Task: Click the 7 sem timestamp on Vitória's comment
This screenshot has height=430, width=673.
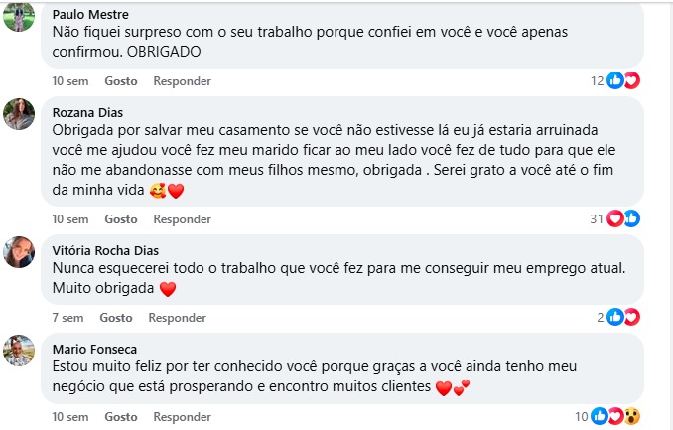Action: (67, 318)
